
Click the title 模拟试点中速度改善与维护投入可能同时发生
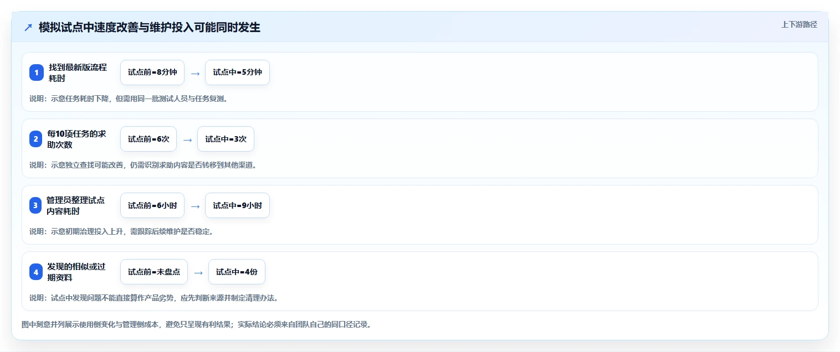150,27
